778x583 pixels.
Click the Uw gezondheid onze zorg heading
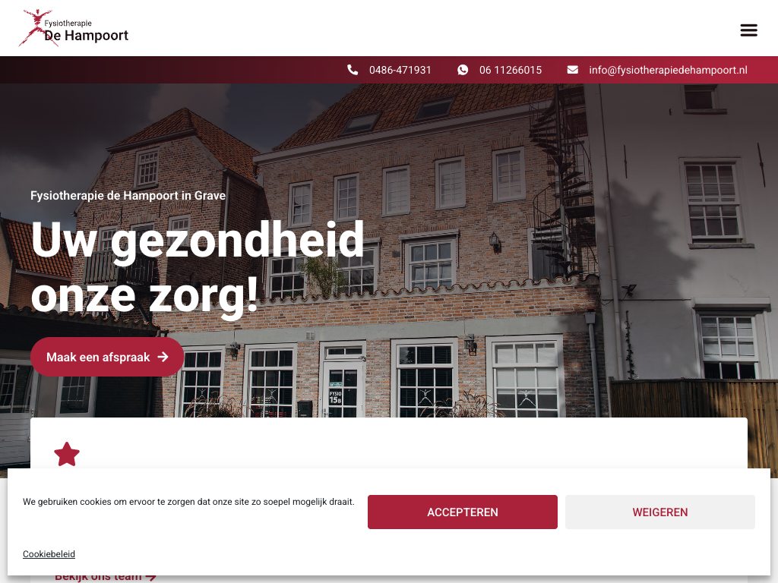[198, 268]
